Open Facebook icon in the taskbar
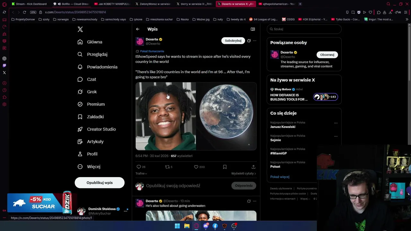The width and height of the screenshot is (411, 231). click(x=215, y=226)
